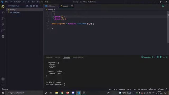Open the View menu
This screenshot has height=95, width=169.
25,2
